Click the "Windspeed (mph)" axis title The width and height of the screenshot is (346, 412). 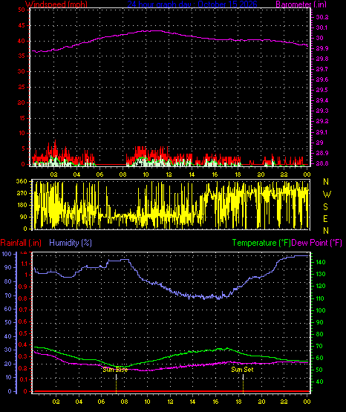[56, 4]
